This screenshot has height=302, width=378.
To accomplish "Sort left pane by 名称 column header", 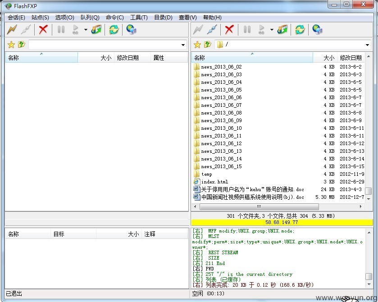I will coord(41,58).
